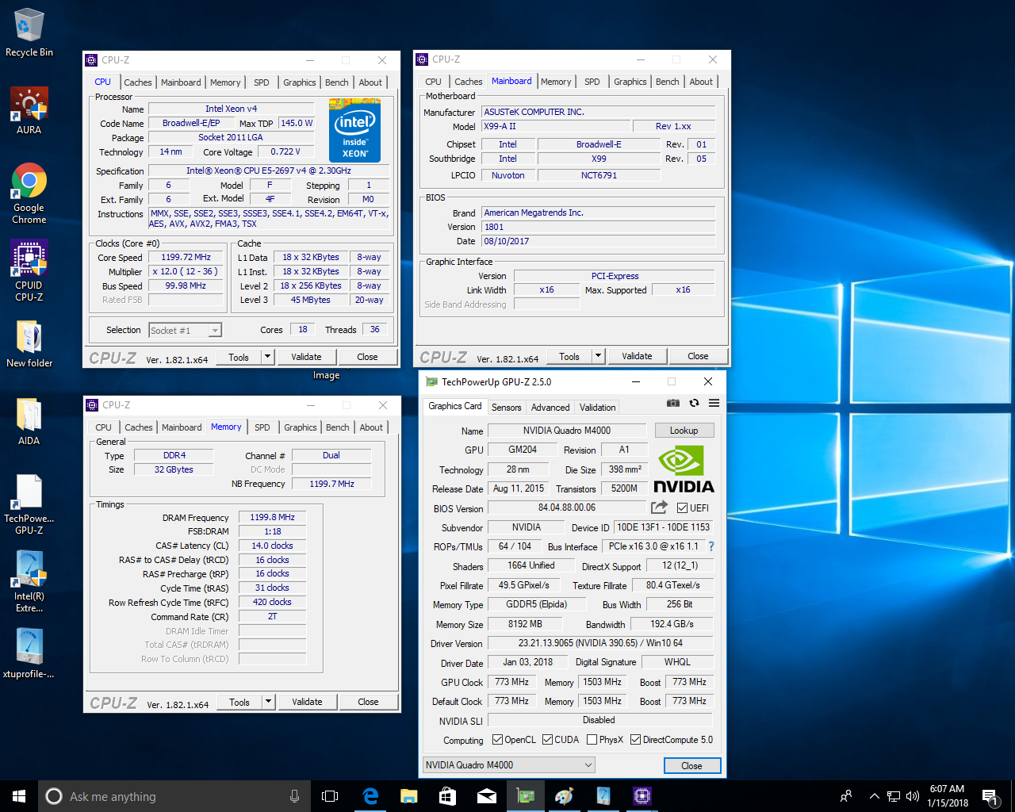Viewport: 1015px width, 812px height.
Task: Open the AIDA folder icon
Action: (x=29, y=421)
